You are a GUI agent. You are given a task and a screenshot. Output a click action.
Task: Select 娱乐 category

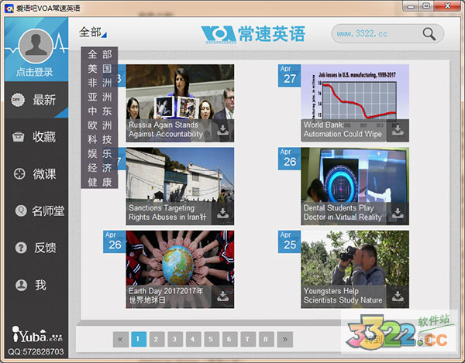pyautogui.click(x=100, y=154)
